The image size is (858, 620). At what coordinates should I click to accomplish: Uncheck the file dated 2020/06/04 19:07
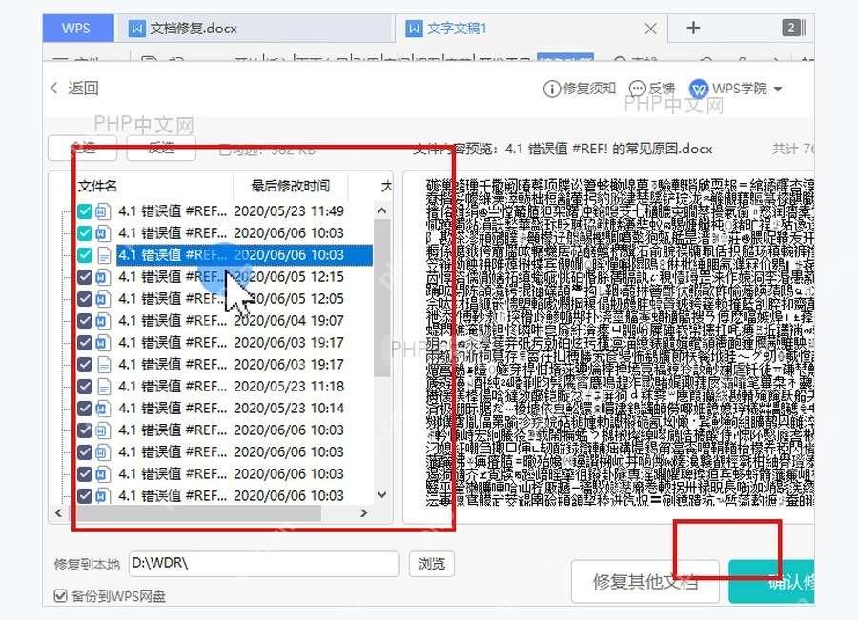click(x=84, y=320)
